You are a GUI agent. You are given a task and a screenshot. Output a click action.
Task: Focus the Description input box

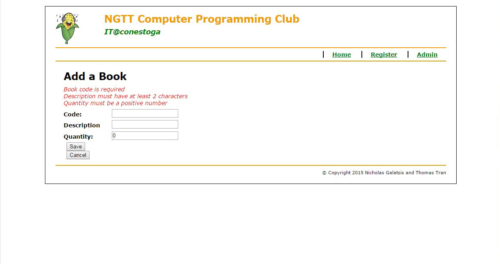tap(145, 125)
